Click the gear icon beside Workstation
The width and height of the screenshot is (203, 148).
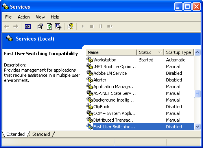(90, 59)
